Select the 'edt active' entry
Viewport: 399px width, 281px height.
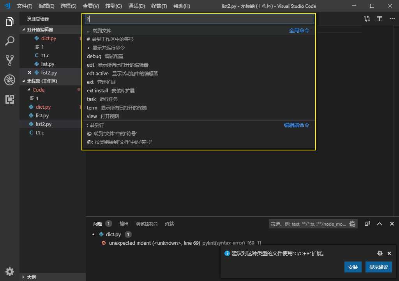pyautogui.click(x=199, y=73)
